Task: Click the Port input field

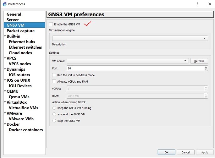Action: tap(135, 68)
